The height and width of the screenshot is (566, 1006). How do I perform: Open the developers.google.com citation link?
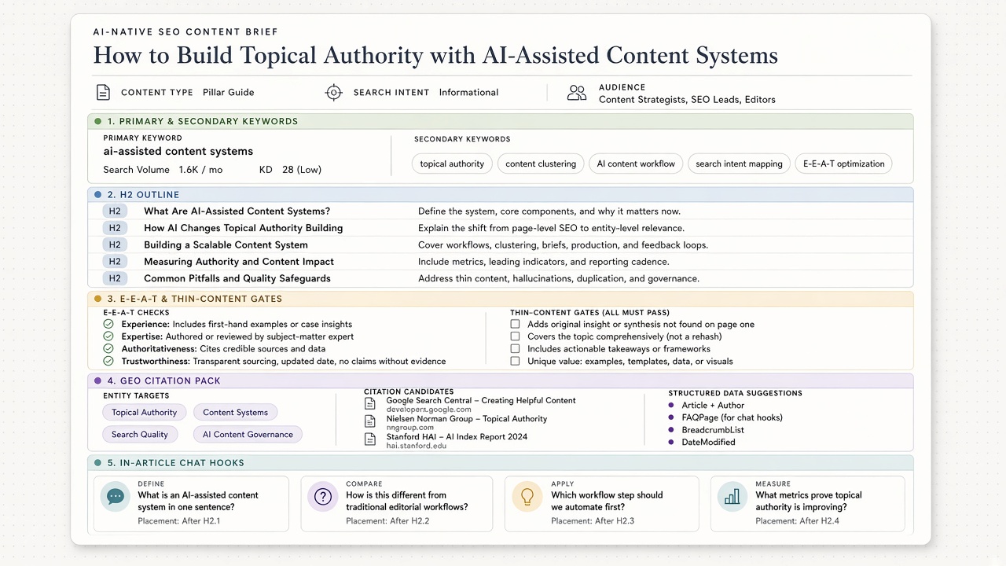pyautogui.click(x=429, y=410)
